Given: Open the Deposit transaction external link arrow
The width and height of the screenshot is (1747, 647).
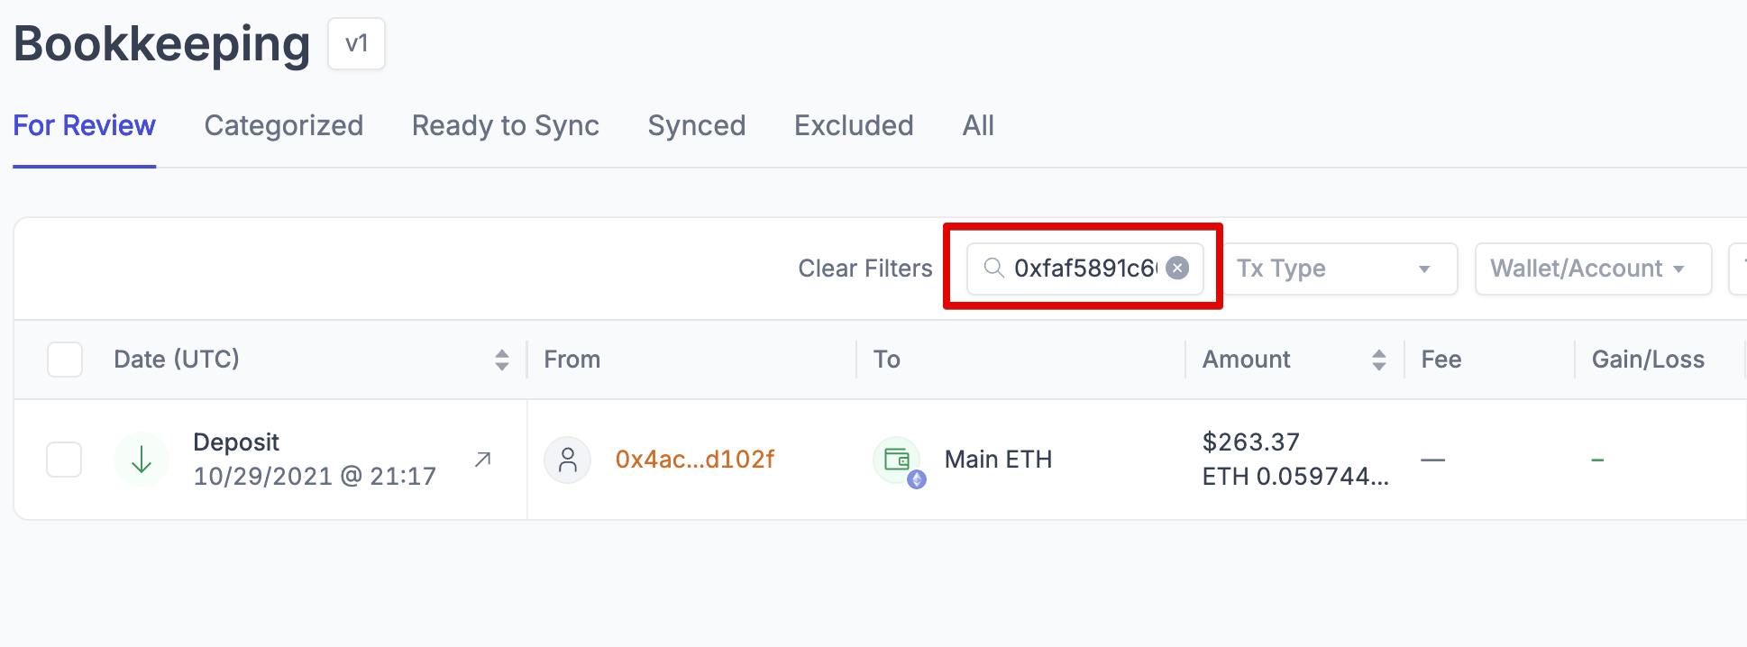Looking at the screenshot, I should tap(483, 460).
